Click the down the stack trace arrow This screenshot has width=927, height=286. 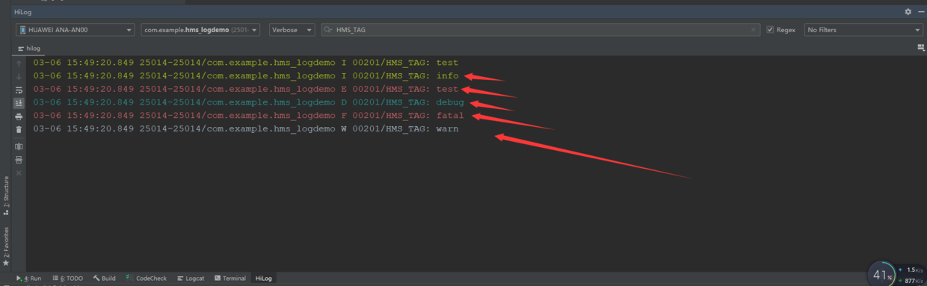(x=19, y=76)
